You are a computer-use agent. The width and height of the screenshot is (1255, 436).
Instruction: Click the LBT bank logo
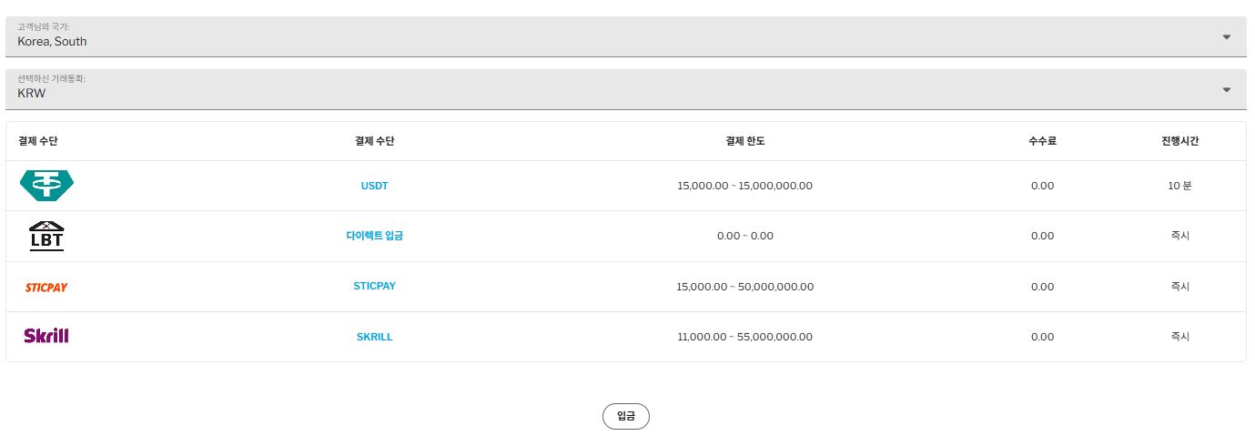click(x=46, y=236)
